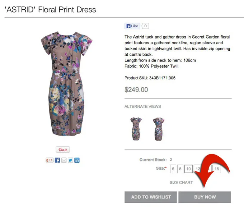Screen dimensions: 244x207
Task: Select size 8
Action: [180, 169]
